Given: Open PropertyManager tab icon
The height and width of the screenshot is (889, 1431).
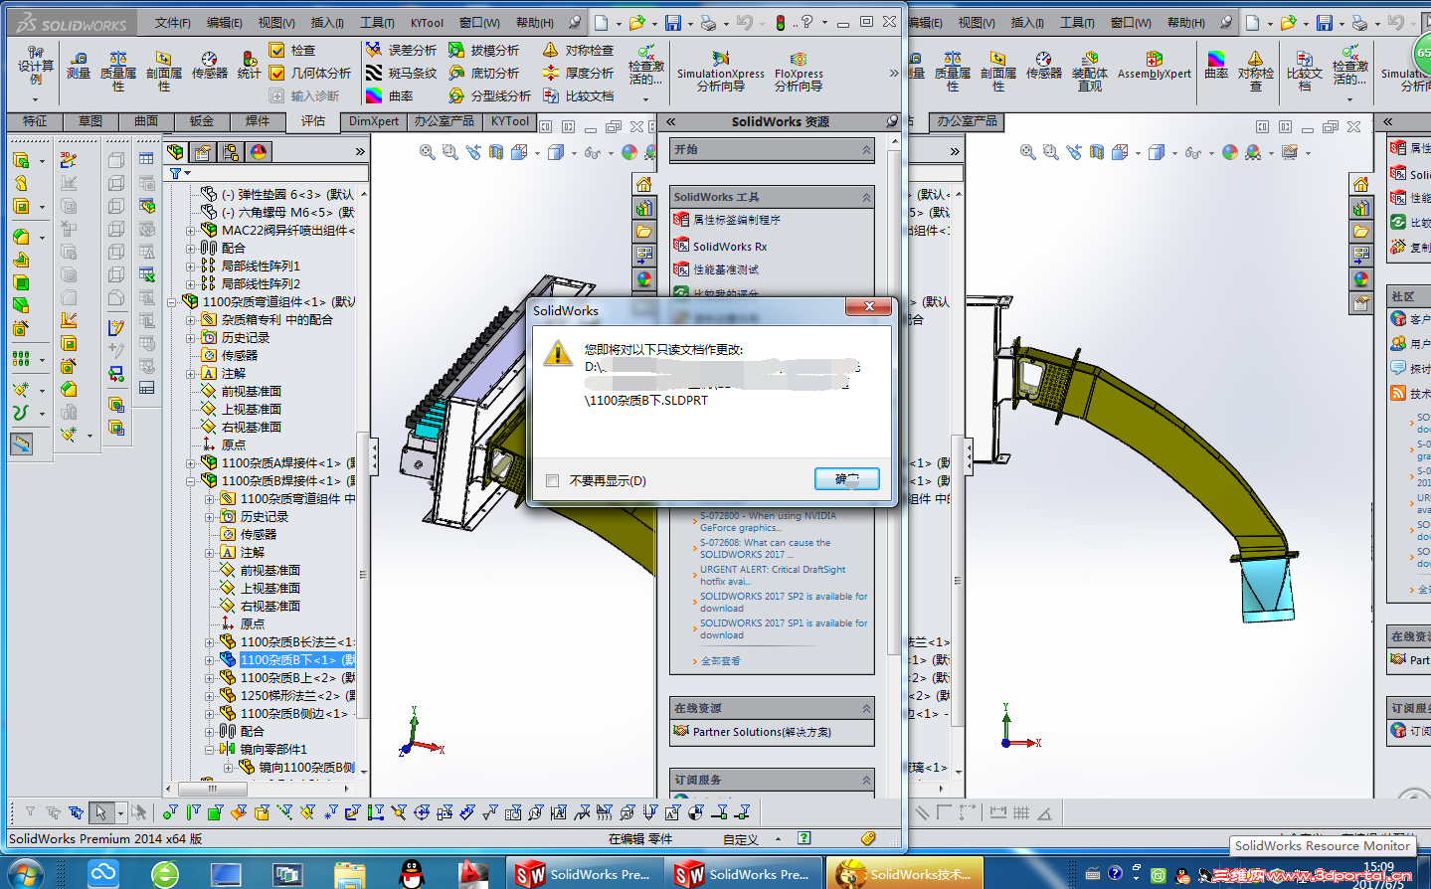Looking at the screenshot, I should coord(203,152).
